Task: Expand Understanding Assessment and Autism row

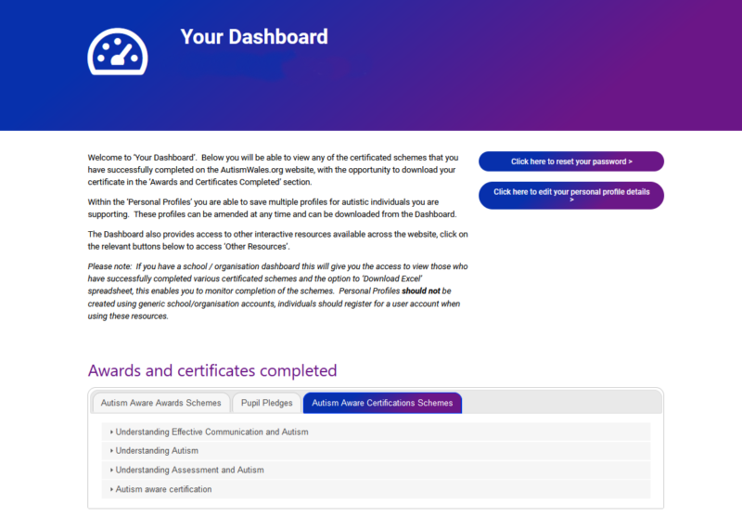Action: coord(190,471)
